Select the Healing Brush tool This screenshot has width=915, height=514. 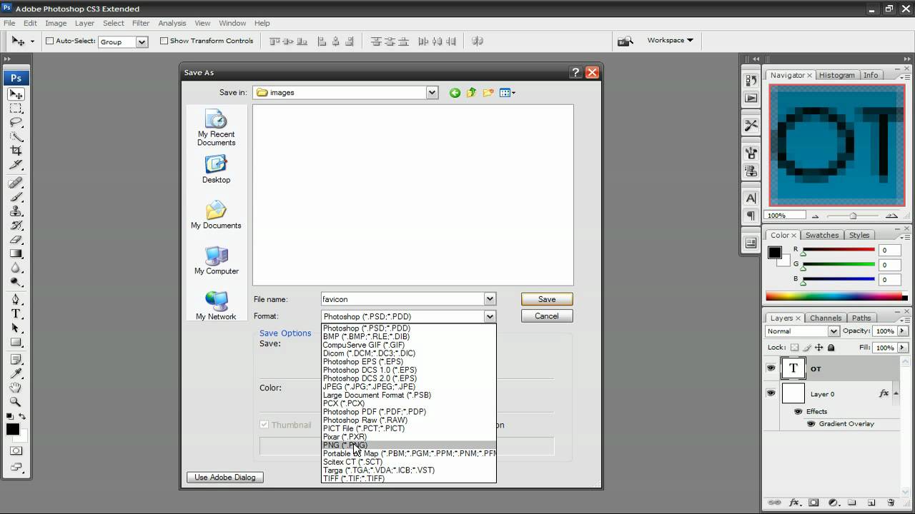click(x=16, y=183)
